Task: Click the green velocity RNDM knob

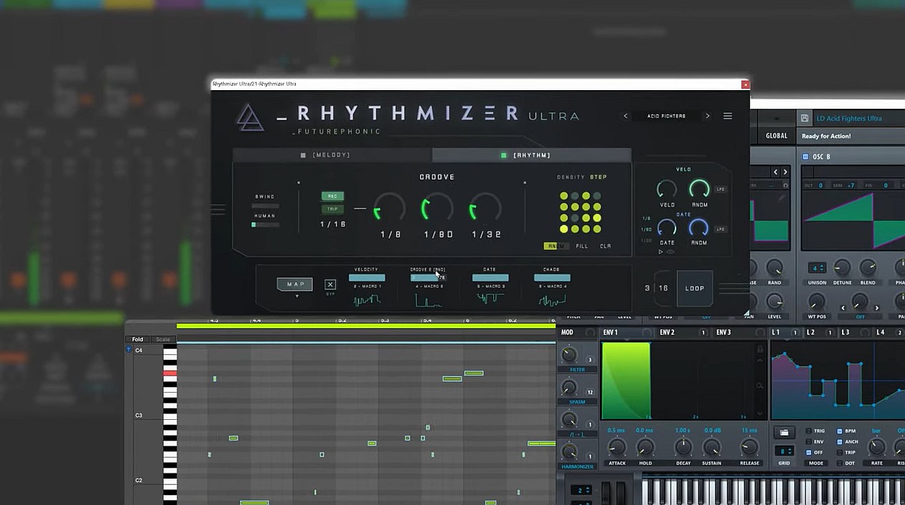Action: (699, 190)
